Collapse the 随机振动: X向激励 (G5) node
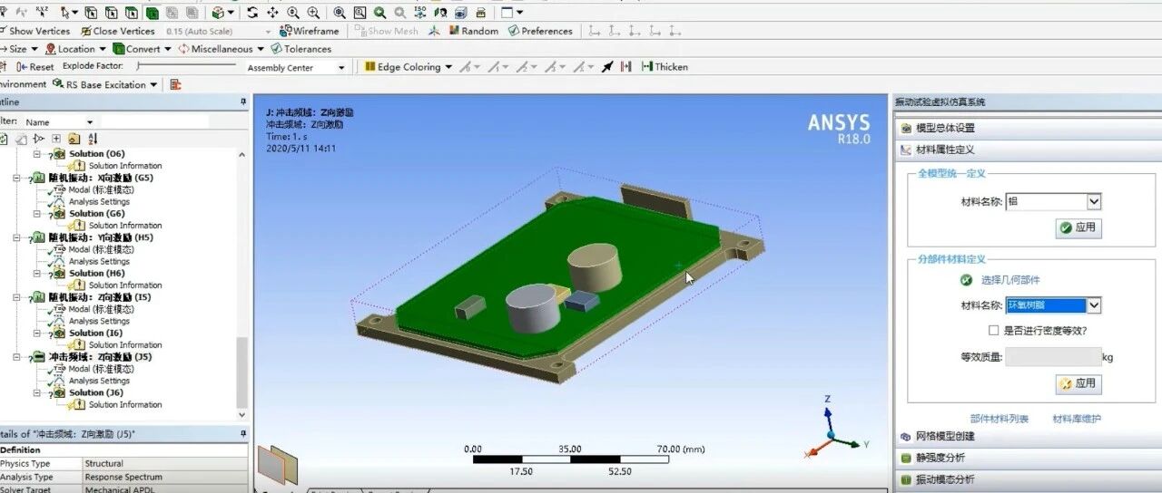This screenshot has height=493, width=1162. 16,178
